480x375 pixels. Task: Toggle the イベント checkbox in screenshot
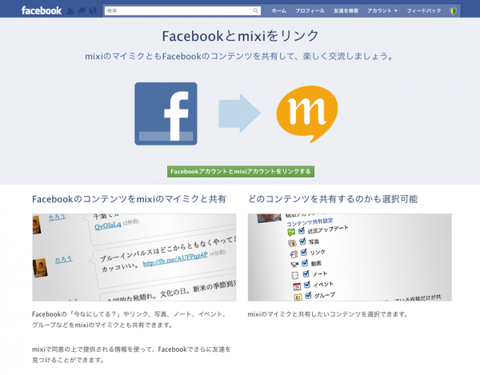307,285
